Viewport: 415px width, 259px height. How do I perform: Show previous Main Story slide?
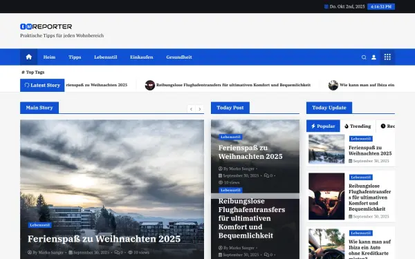tap(191, 109)
